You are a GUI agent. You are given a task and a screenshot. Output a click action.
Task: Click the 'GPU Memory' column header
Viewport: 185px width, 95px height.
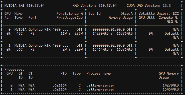[168, 74]
